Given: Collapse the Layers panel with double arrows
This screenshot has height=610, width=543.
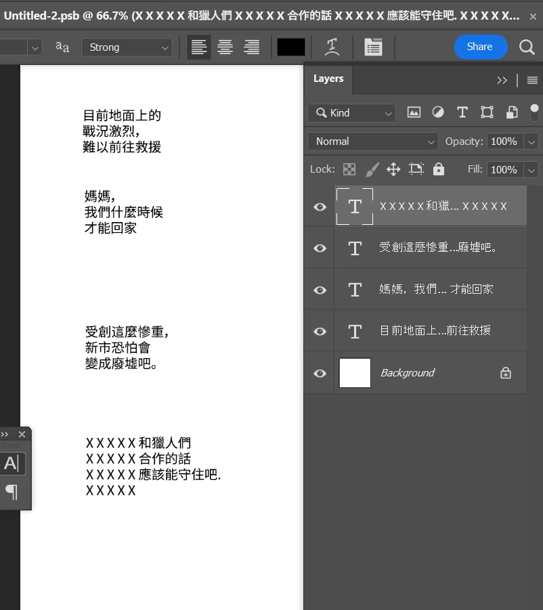Looking at the screenshot, I should (502, 80).
